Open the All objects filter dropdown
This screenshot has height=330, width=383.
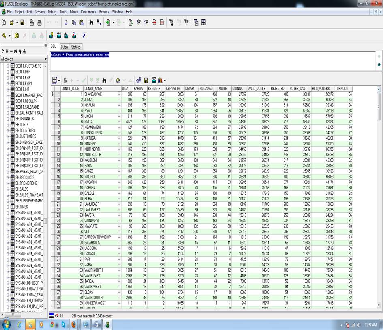45,59
